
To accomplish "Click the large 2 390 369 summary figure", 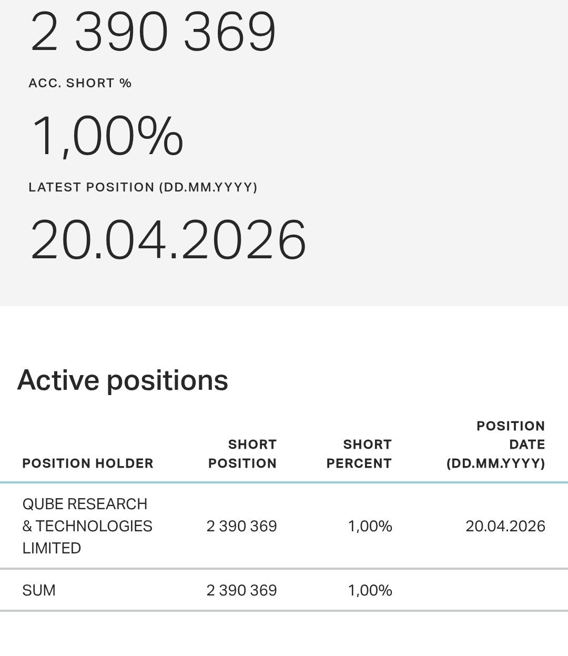I will tap(153, 33).
